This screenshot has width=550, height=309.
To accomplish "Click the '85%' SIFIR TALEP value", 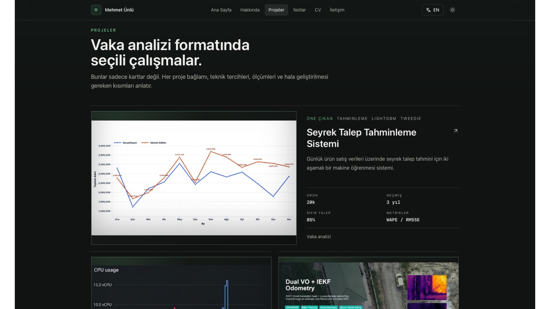I will tap(311, 220).
